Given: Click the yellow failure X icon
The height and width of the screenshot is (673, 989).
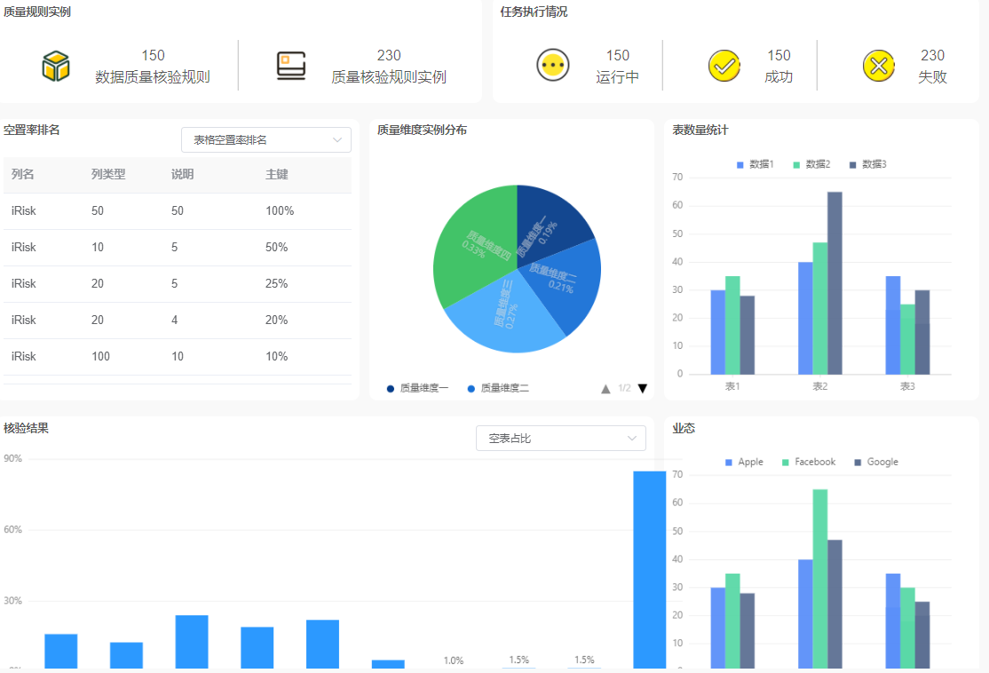Looking at the screenshot, I should [x=878, y=66].
